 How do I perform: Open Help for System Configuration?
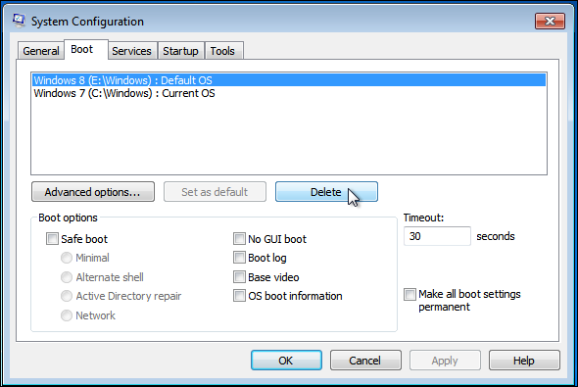coord(524,361)
